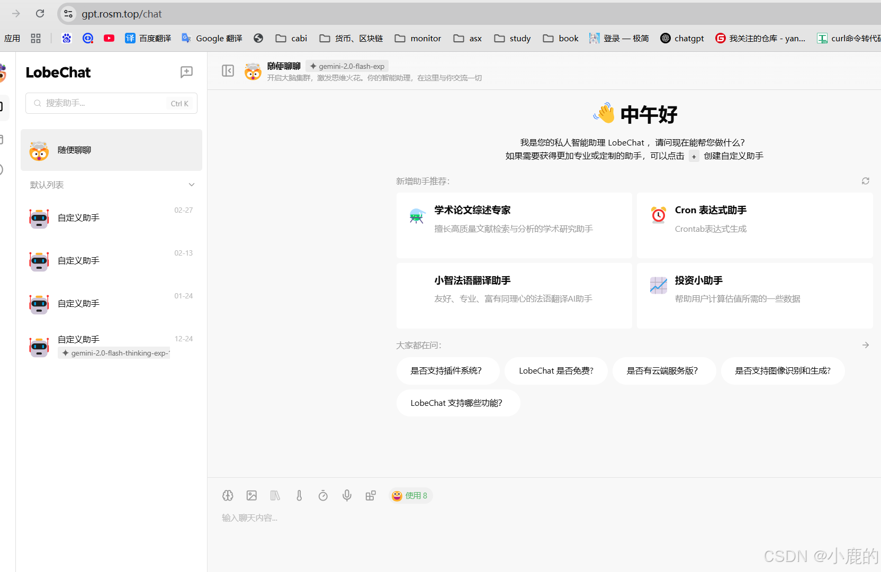Open the apps grid icon in the bookmarks bar
The width and height of the screenshot is (881, 572).
coord(35,38)
